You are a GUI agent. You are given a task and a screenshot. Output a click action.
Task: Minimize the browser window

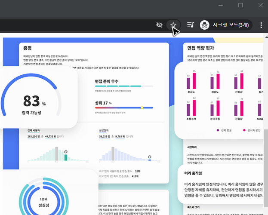click(221, 5)
